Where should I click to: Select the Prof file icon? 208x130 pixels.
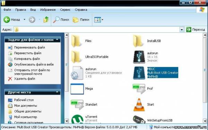point(139,89)
